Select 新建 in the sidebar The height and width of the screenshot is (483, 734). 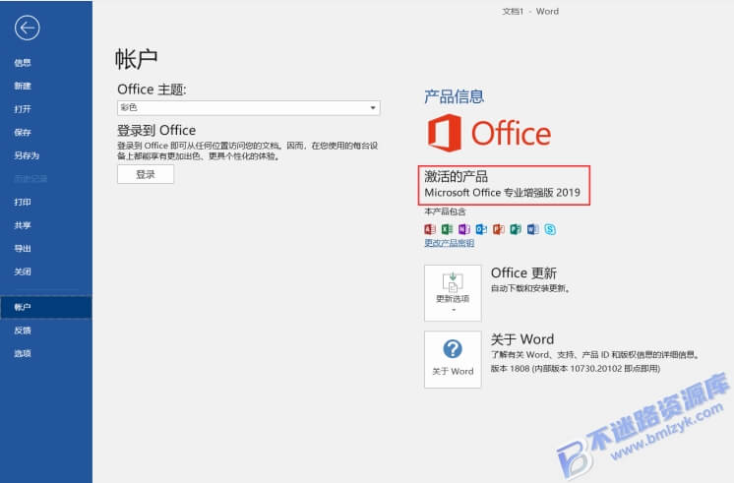tap(23, 87)
